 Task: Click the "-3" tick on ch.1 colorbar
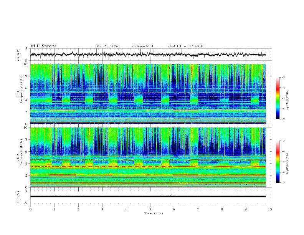283,77
